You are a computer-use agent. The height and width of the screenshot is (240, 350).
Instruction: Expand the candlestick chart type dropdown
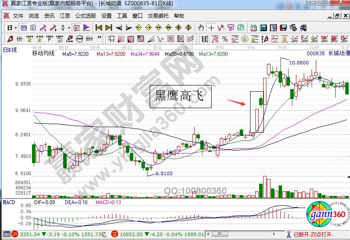[x=68, y=28]
